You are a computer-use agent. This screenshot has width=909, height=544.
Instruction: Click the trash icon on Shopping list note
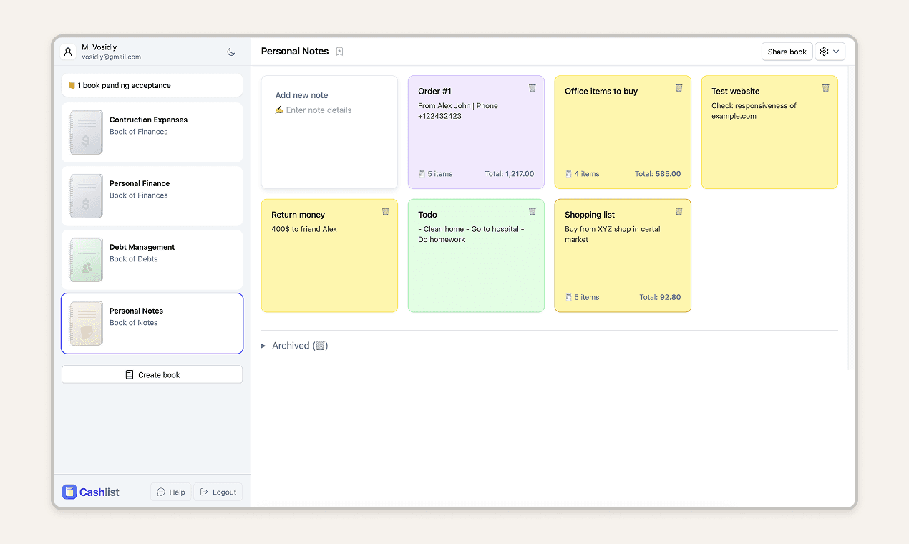point(679,210)
